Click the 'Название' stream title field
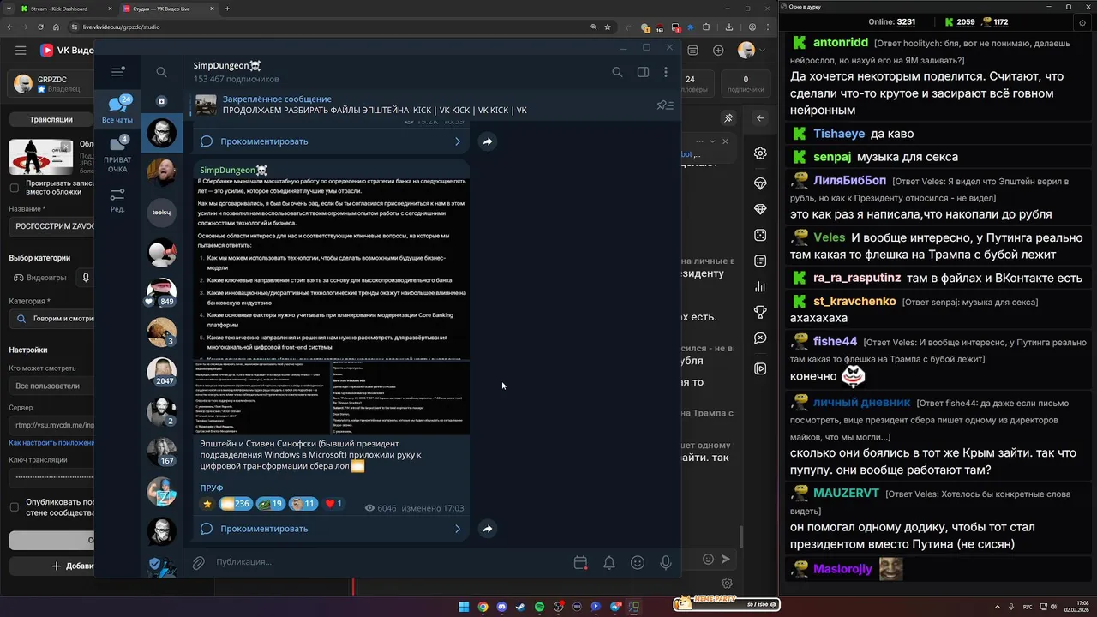This screenshot has height=617, width=1097. pyautogui.click(x=51, y=227)
